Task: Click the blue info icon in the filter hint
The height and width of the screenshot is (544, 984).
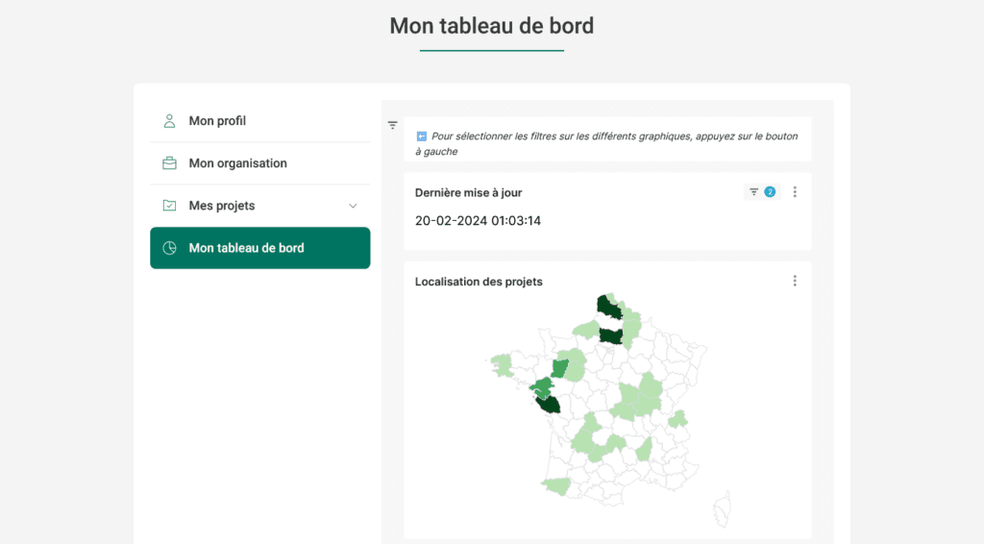Action: coord(421,136)
